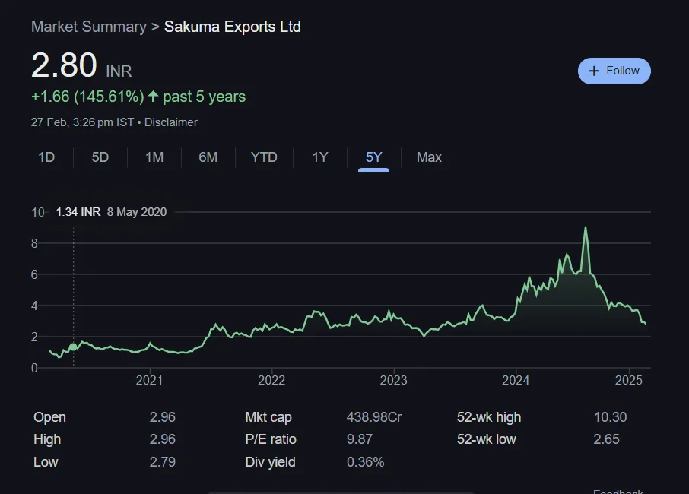Click the 52-wk low label
This screenshot has height=494, width=689.
[x=487, y=439]
